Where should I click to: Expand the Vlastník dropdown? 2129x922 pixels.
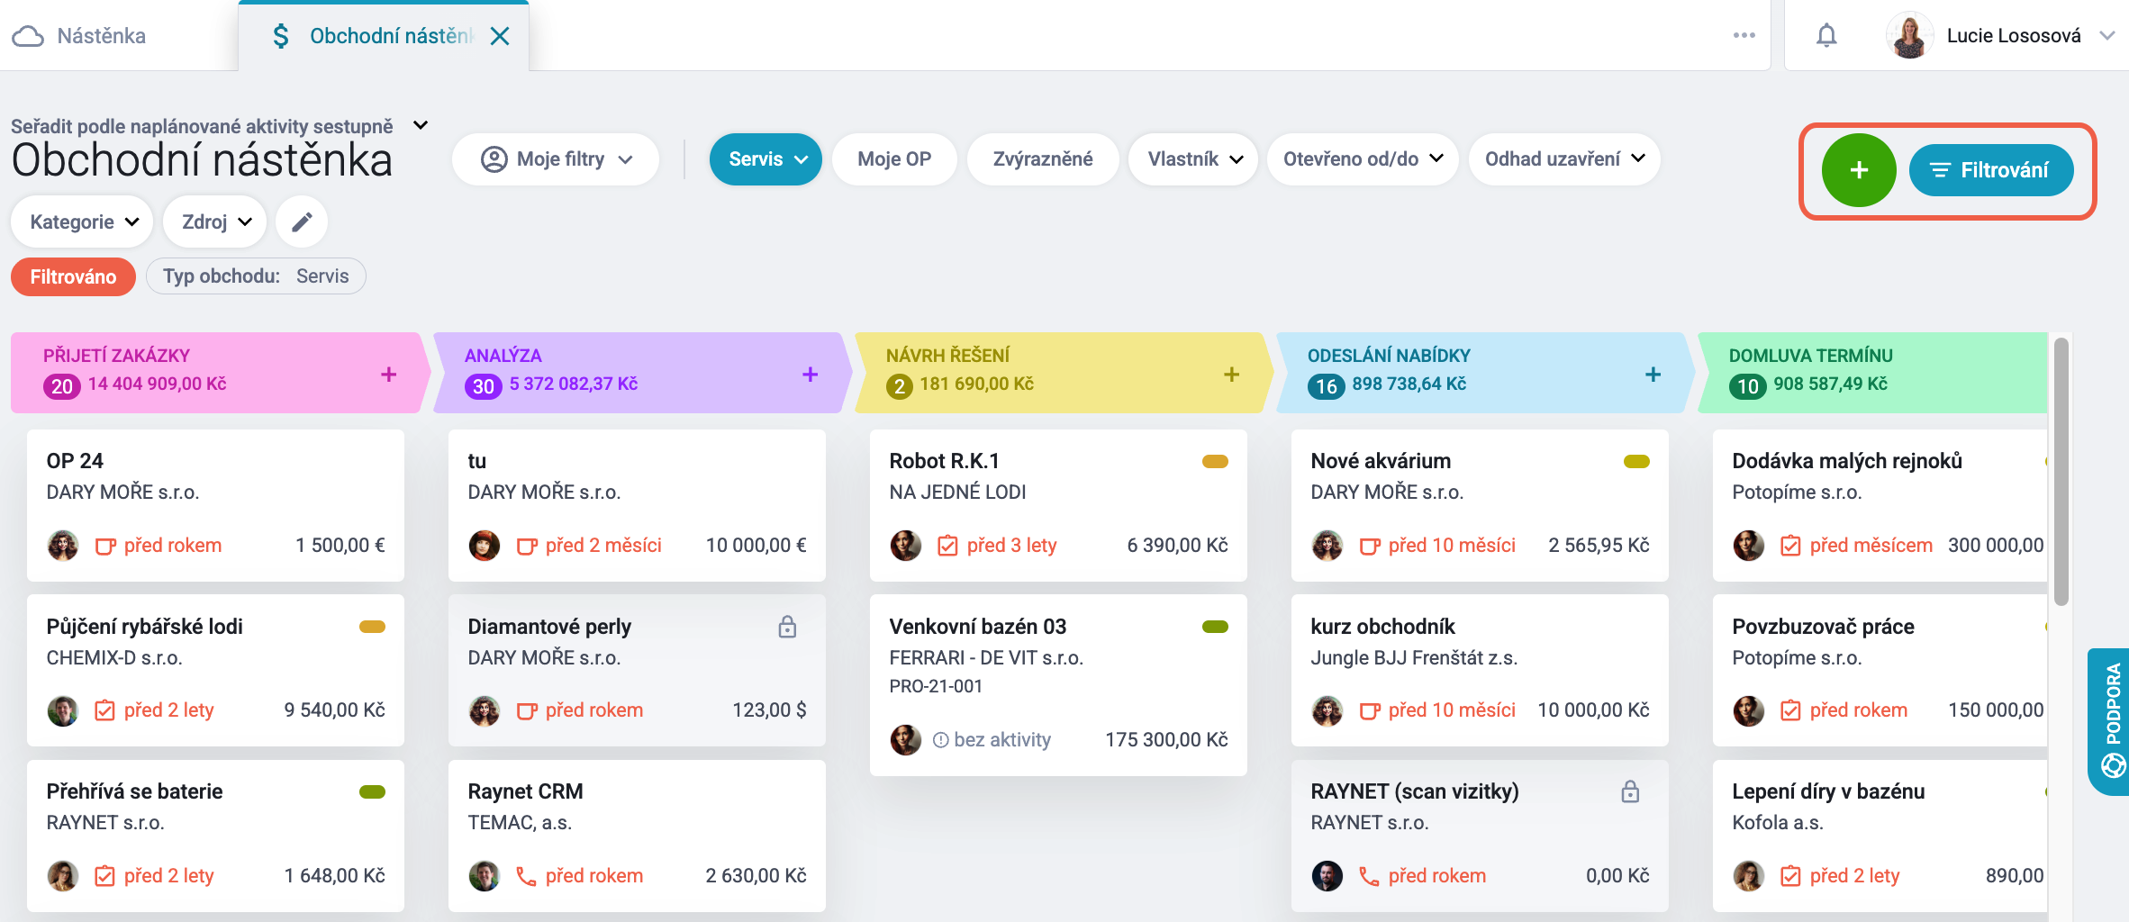[1193, 159]
